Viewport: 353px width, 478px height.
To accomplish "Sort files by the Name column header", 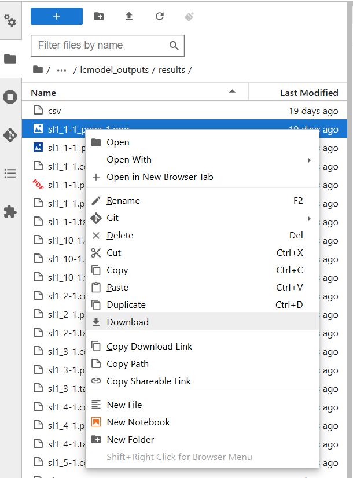I will [x=44, y=93].
